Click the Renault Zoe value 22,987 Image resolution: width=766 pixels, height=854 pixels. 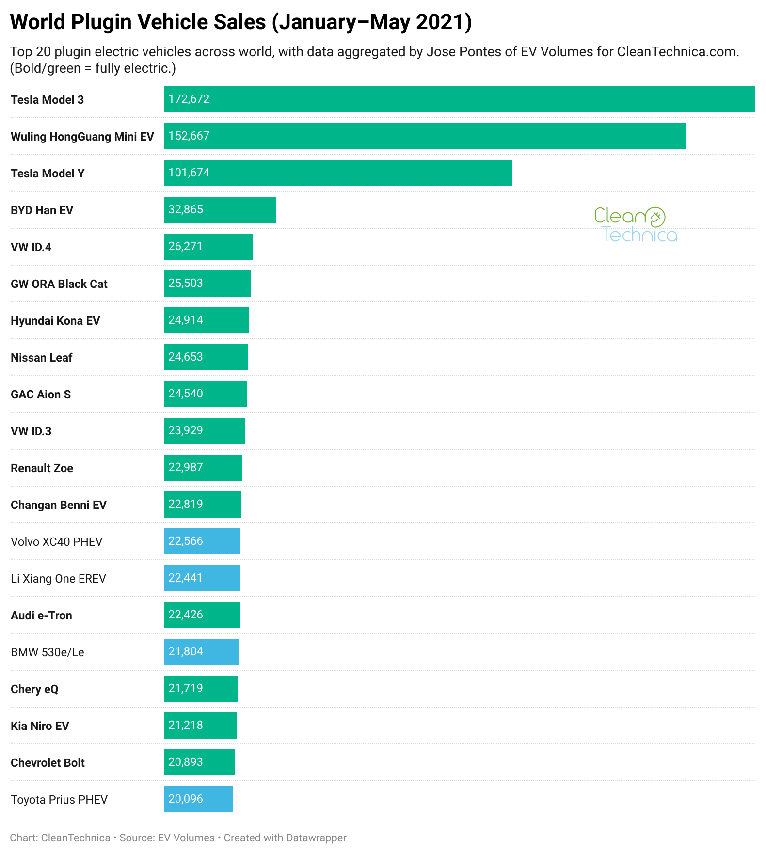pyautogui.click(x=186, y=468)
